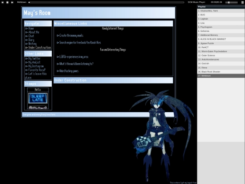Screen dimensions: 245x184
Task: Play track 4 Leia
Action: (221, 23)
